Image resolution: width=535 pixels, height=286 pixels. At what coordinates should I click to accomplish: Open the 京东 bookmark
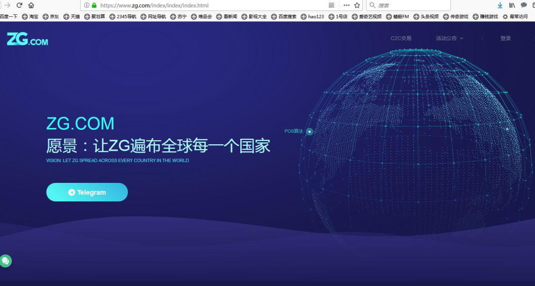[51, 16]
